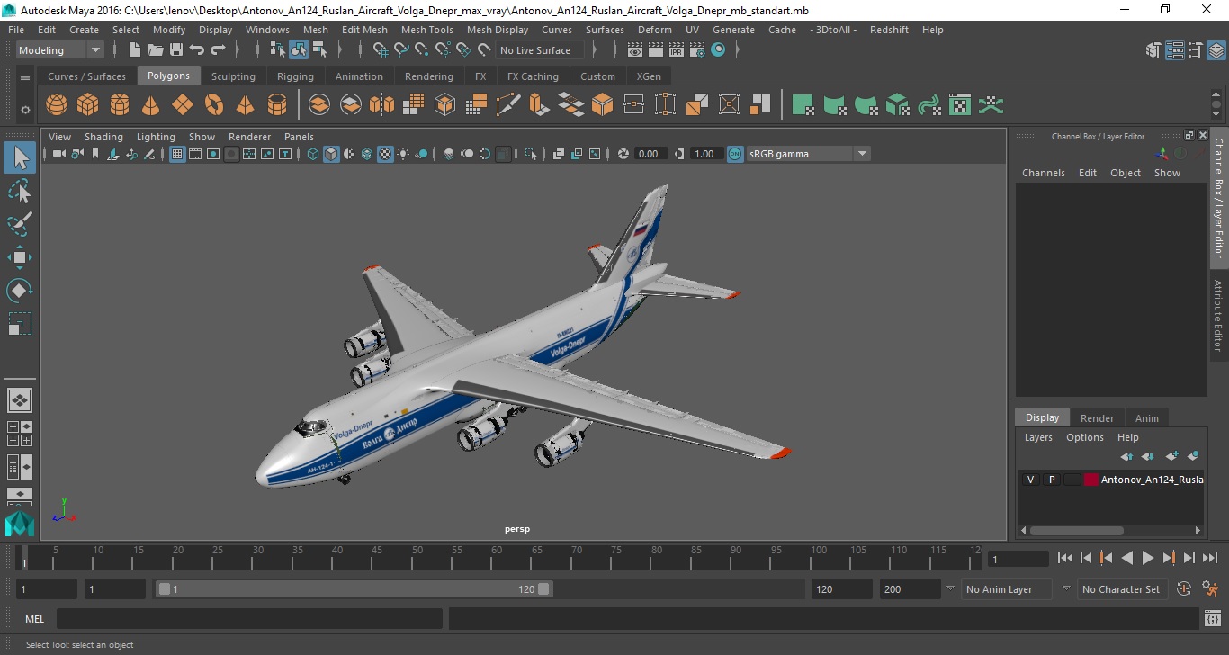Image resolution: width=1229 pixels, height=655 pixels.
Task: Click the time range slider bar
Action: point(354,589)
